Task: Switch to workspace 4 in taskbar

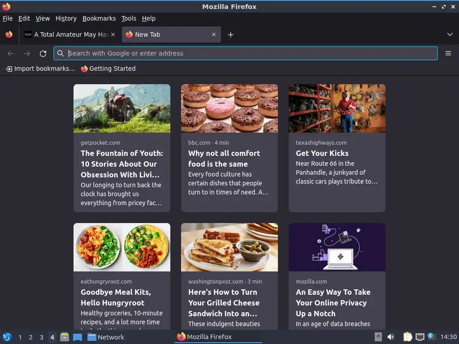Action: [52, 337]
